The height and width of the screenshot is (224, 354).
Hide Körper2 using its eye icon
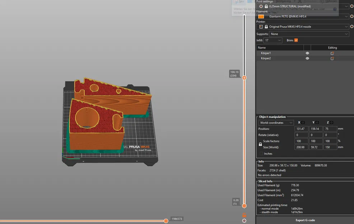(307, 58)
